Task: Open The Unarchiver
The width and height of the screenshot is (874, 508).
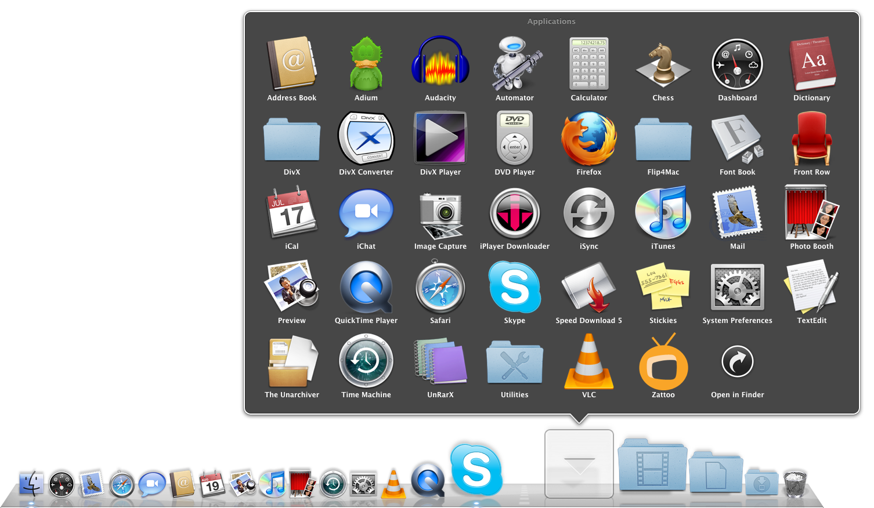Action: click(292, 361)
